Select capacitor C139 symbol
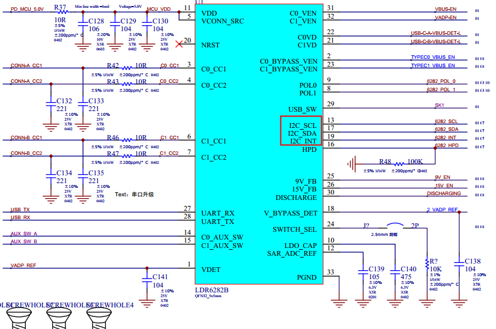496x329 pixels. tap(362, 271)
